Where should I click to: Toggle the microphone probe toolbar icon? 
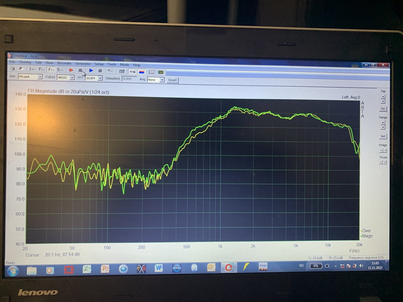pyautogui.click(x=133, y=72)
